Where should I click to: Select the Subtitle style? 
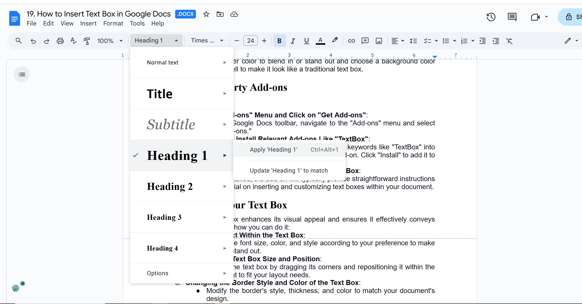[x=182, y=124]
